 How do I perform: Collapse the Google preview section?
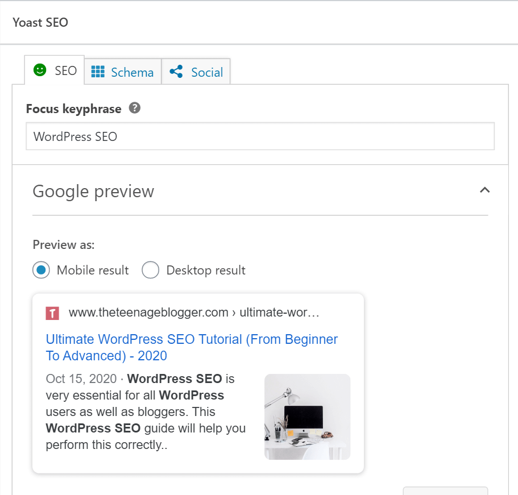(x=484, y=190)
